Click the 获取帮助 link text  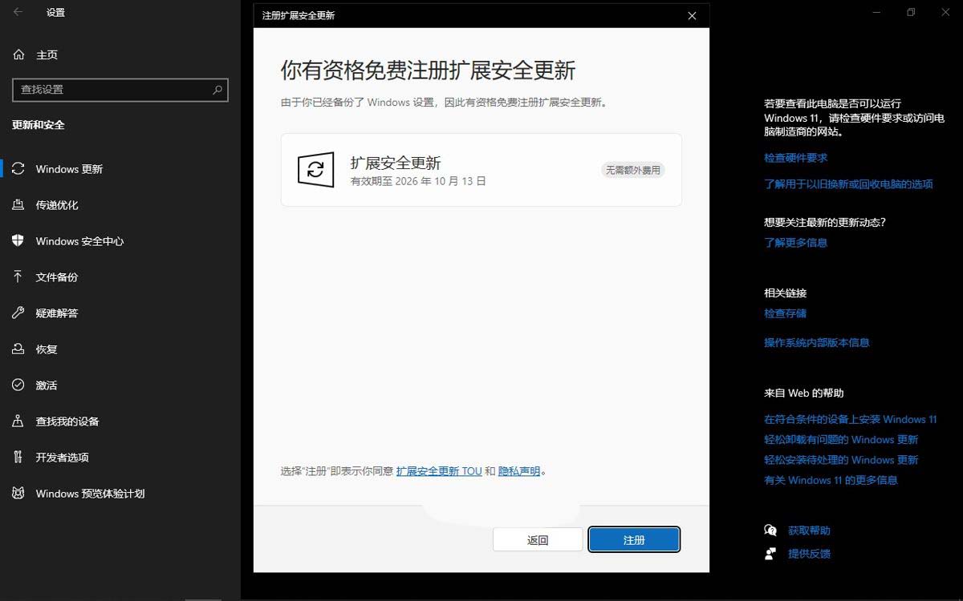809,530
